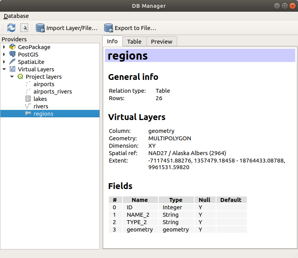
Task: Expand the SpatiaLite tree node
Action: point(4,62)
